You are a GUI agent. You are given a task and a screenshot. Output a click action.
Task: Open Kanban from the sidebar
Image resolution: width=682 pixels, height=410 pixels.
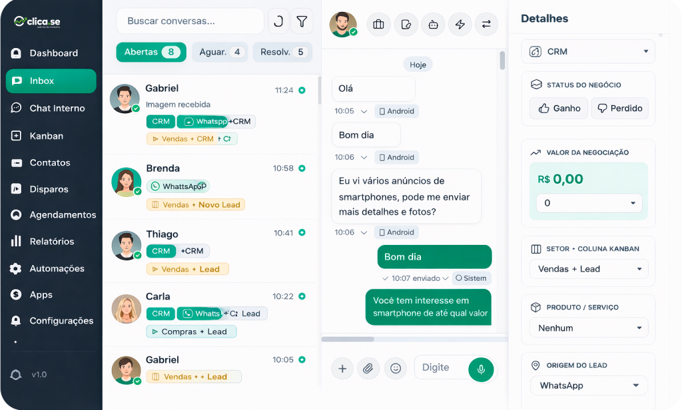click(47, 136)
